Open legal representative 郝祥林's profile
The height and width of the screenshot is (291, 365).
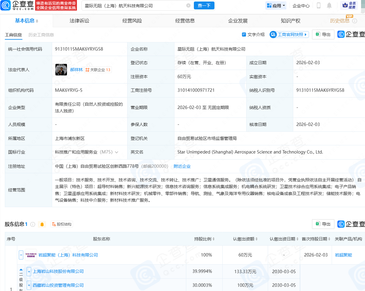[x=76, y=69]
